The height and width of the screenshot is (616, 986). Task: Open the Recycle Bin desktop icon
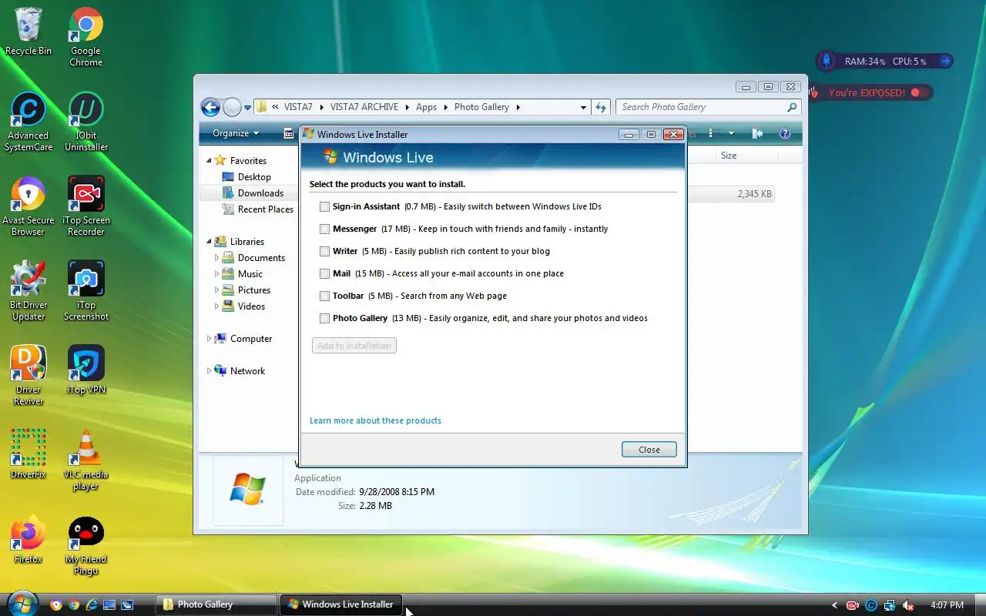(x=29, y=31)
